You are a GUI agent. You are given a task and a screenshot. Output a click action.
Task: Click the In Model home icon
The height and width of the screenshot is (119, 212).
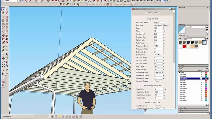pyautogui.click(x=185, y=39)
